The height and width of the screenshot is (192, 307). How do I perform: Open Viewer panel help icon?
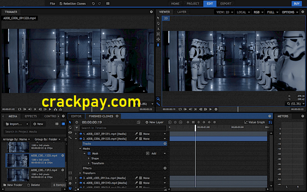(x=303, y=12)
